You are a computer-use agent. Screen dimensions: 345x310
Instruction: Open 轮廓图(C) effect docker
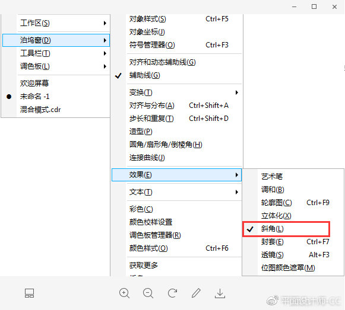tap(293, 203)
